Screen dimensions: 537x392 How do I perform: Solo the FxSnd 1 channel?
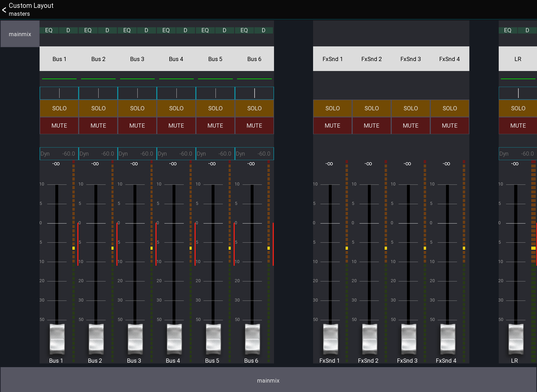tap(332, 108)
